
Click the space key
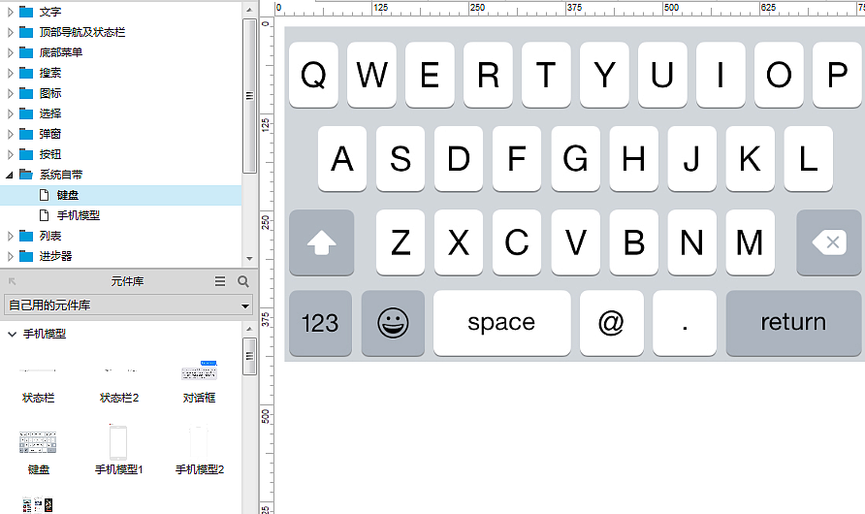502,323
